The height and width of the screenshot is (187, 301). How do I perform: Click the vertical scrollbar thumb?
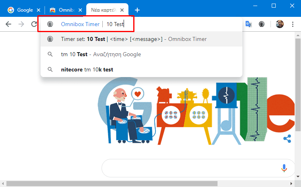click(298, 85)
